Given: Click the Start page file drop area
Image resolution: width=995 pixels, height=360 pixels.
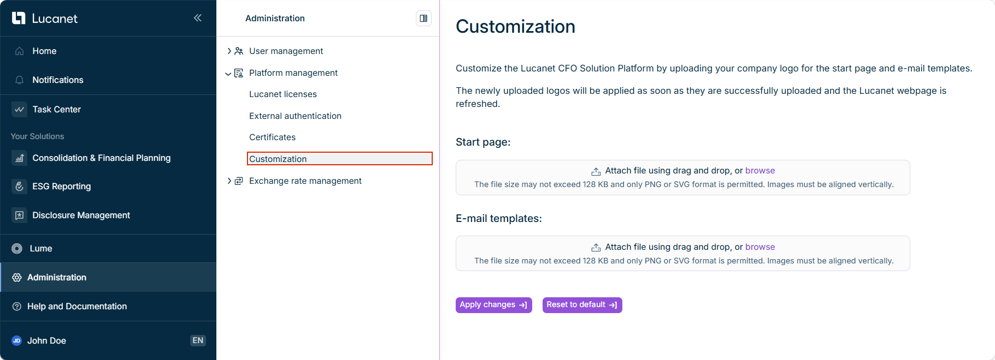Looking at the screenshot, I should pos(683,178).
